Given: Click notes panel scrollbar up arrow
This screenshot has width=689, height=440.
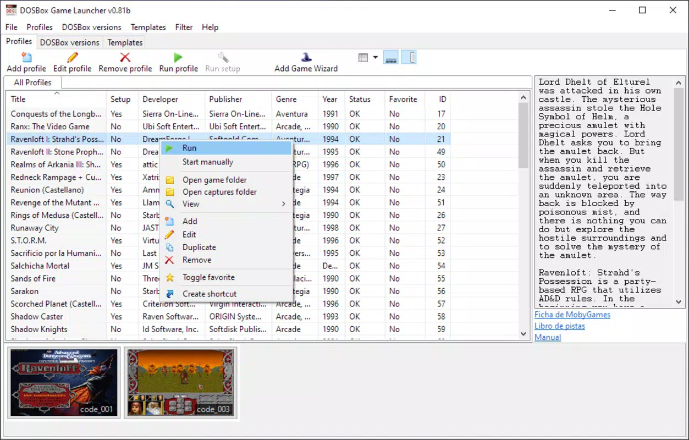Looking at the screenshot, I should (679, 83).
